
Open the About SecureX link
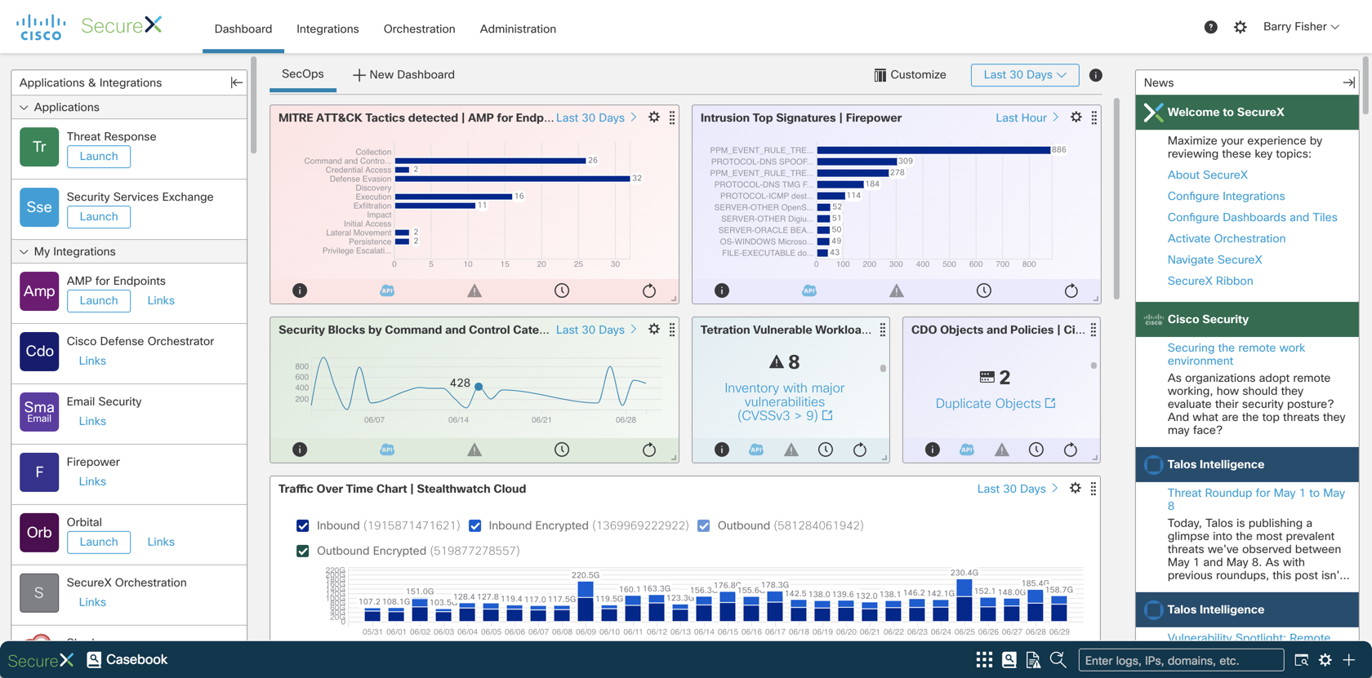click(x=1208, y=175)
